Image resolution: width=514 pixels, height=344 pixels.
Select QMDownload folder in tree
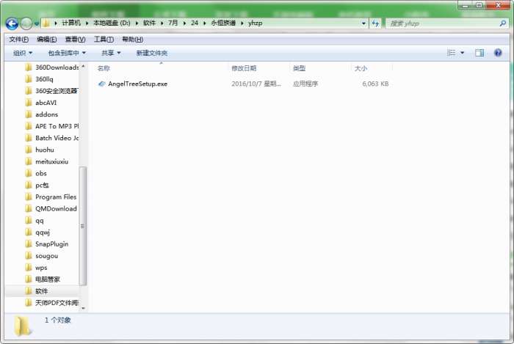[x=51, y=209]
